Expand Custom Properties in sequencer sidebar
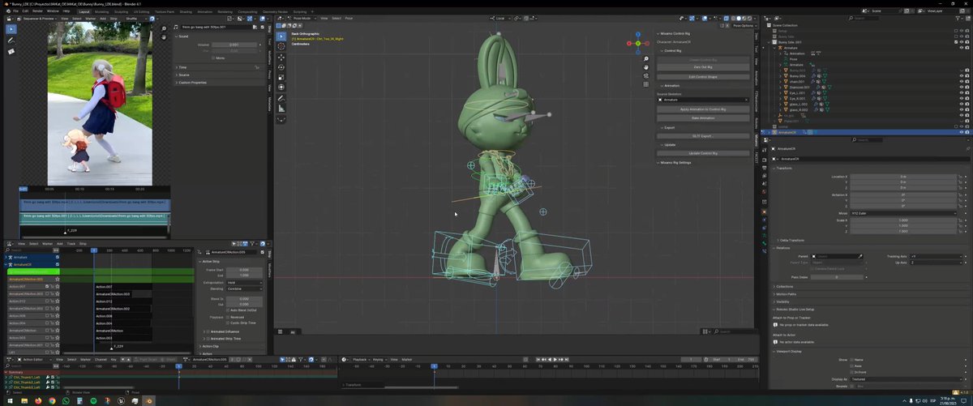This screenshot has height=406, width=973. click(x=191, y=83)
